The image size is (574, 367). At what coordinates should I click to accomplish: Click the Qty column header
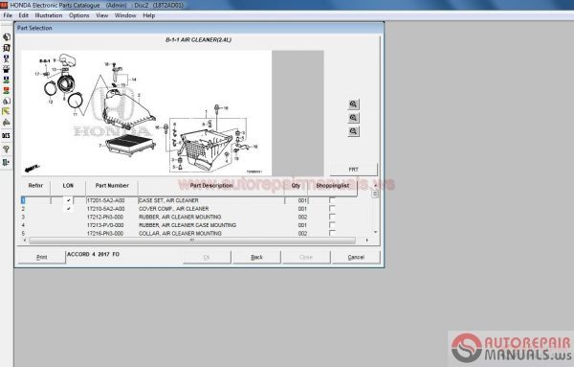click(x=297, y=186)
